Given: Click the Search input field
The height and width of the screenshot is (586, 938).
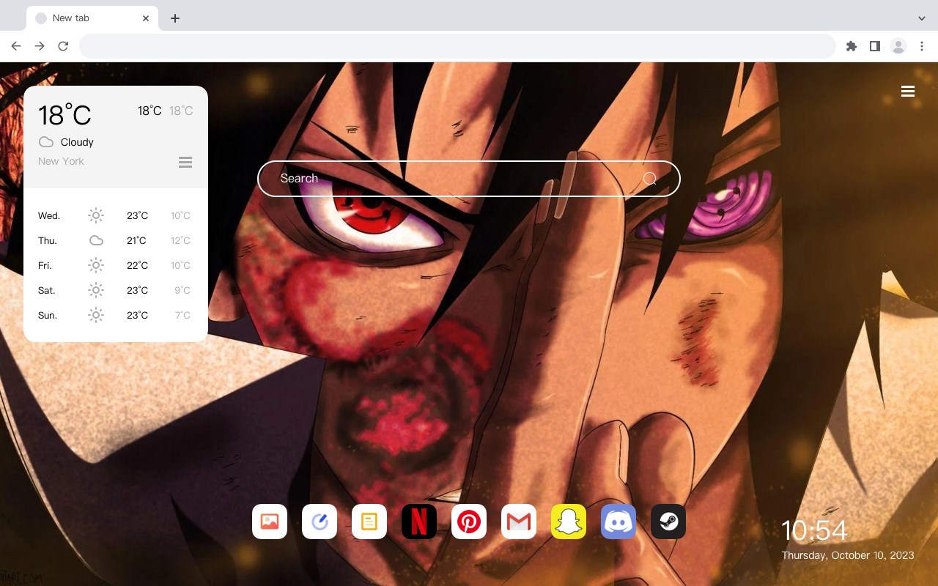Looking at the screenshot, I should tap(469, 179).
